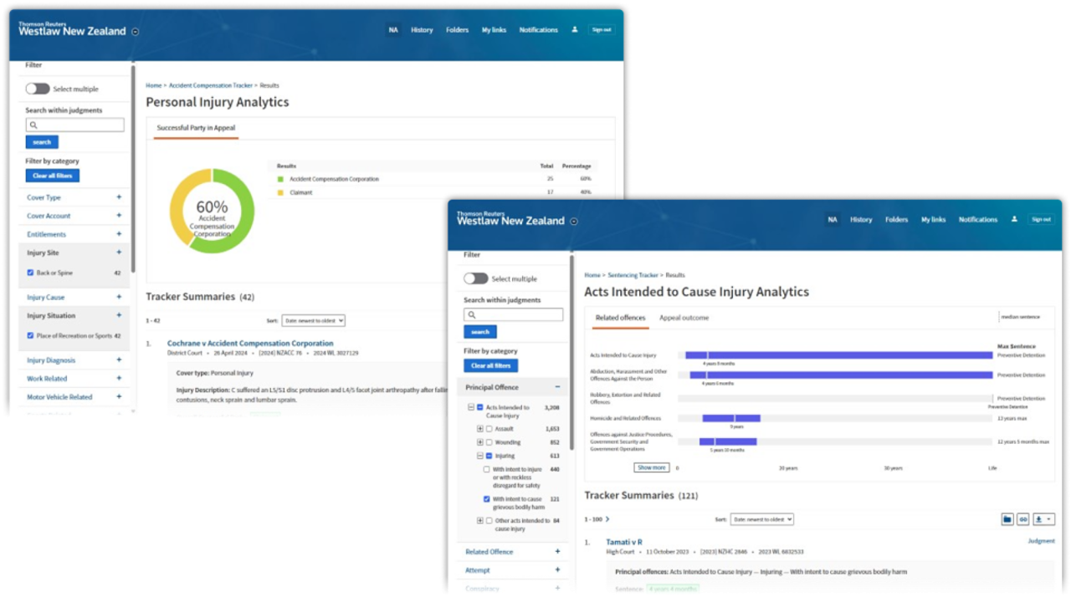
Task: Open Cochrane v Accident Compensation Corporation link
Action: pos(250,343)
